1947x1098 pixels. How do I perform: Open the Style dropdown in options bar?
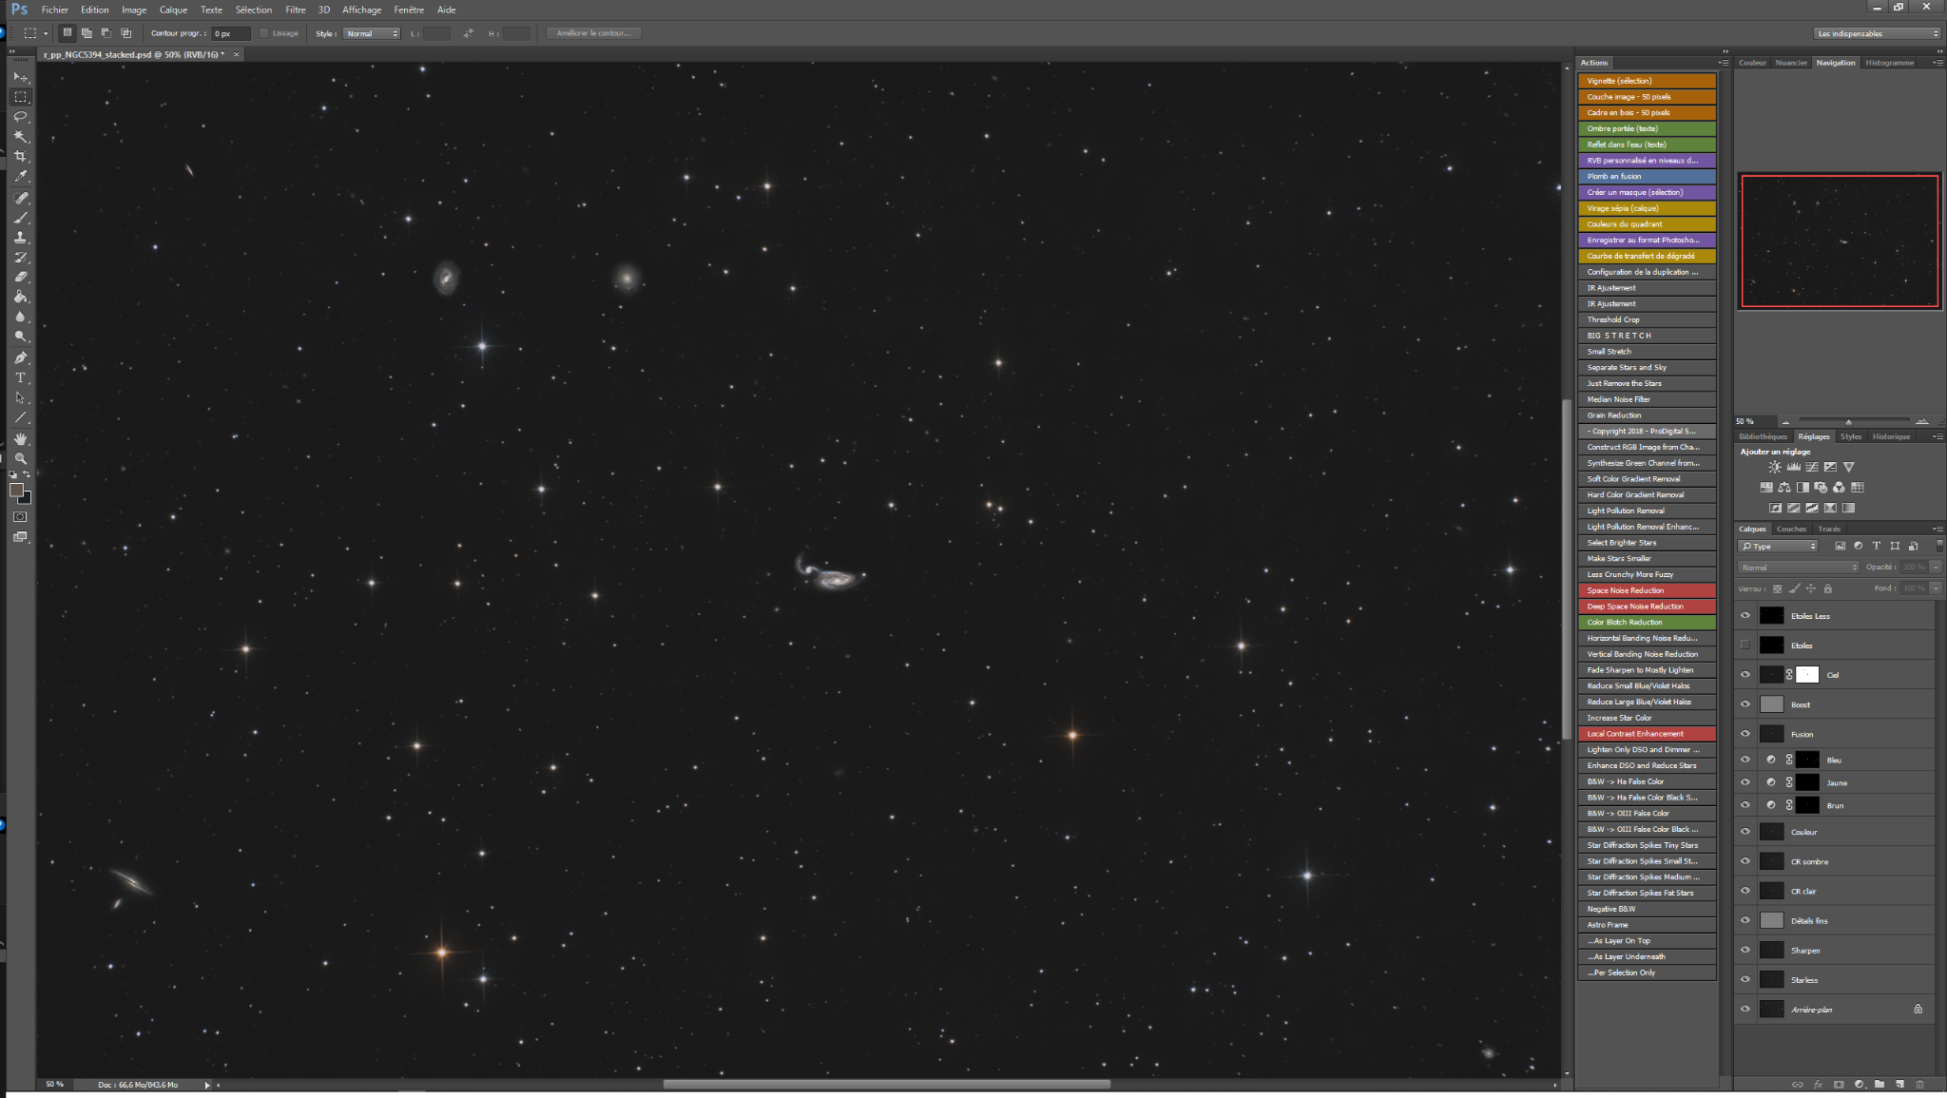pos(371,33)
